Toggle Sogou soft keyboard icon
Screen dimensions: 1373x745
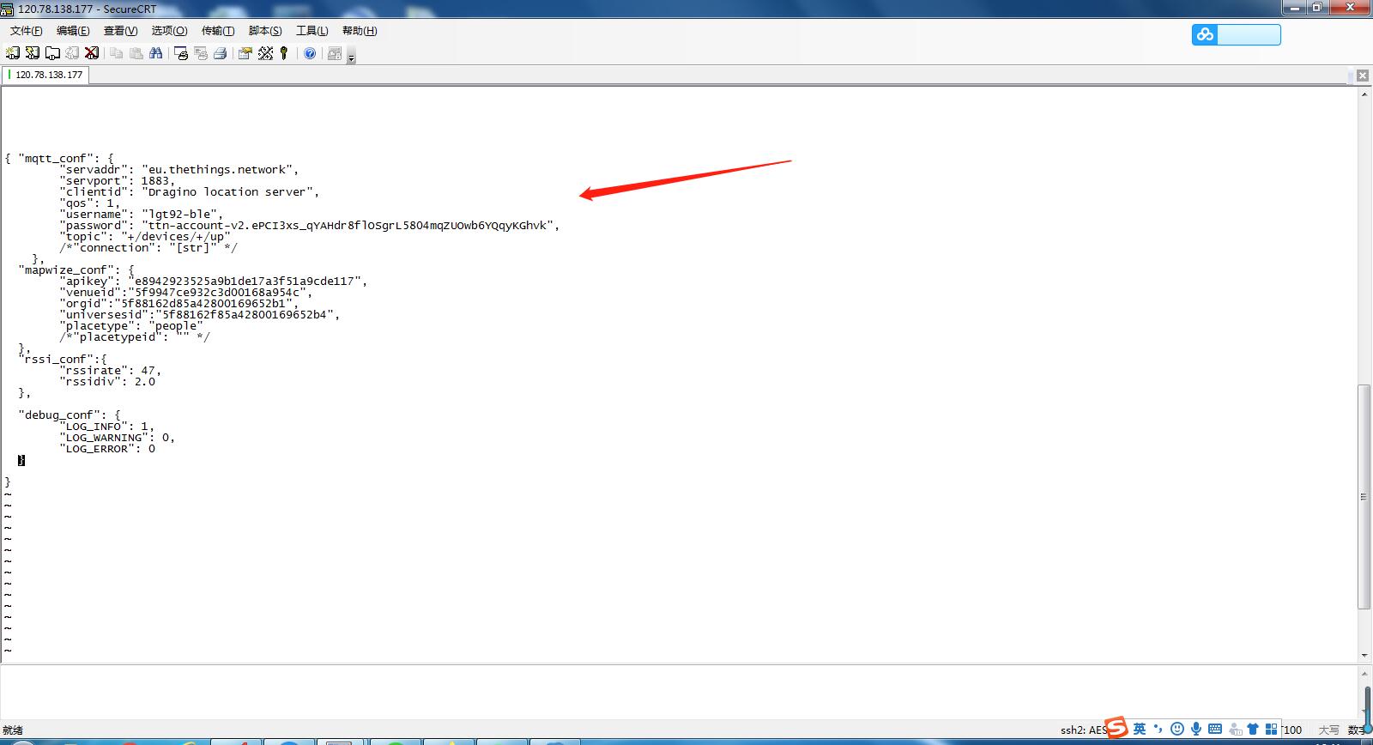click(x=1215, y=729)
